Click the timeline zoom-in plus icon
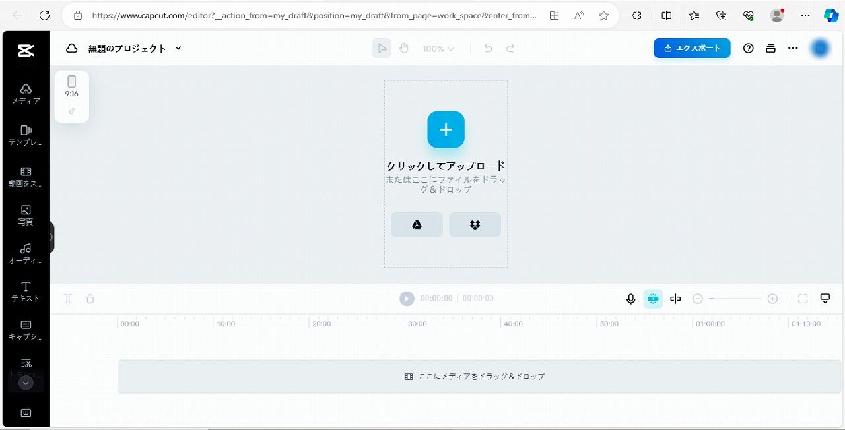Screen dimensions: 845x430 772,299
